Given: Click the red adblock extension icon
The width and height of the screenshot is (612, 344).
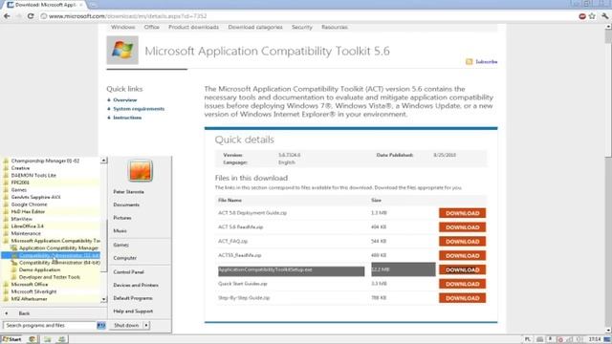Looking at the screenshot, I should click(582, 16).
